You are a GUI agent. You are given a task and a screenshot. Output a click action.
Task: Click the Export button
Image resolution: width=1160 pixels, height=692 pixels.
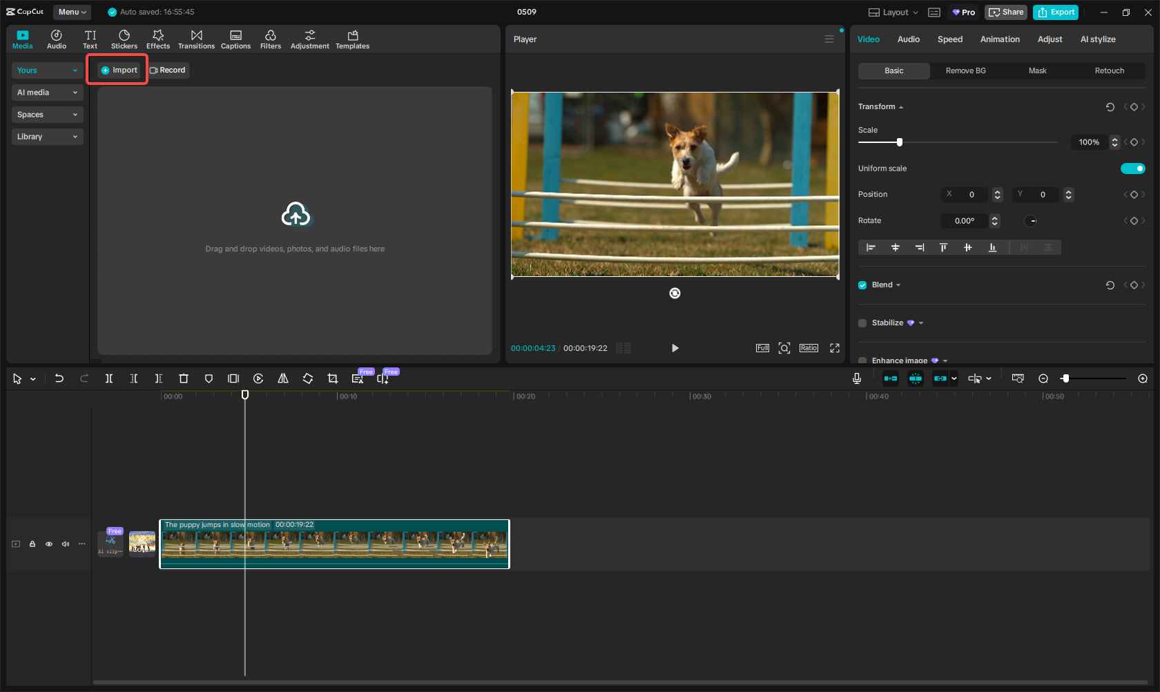pyautogui.click(x=1056, y=12)
